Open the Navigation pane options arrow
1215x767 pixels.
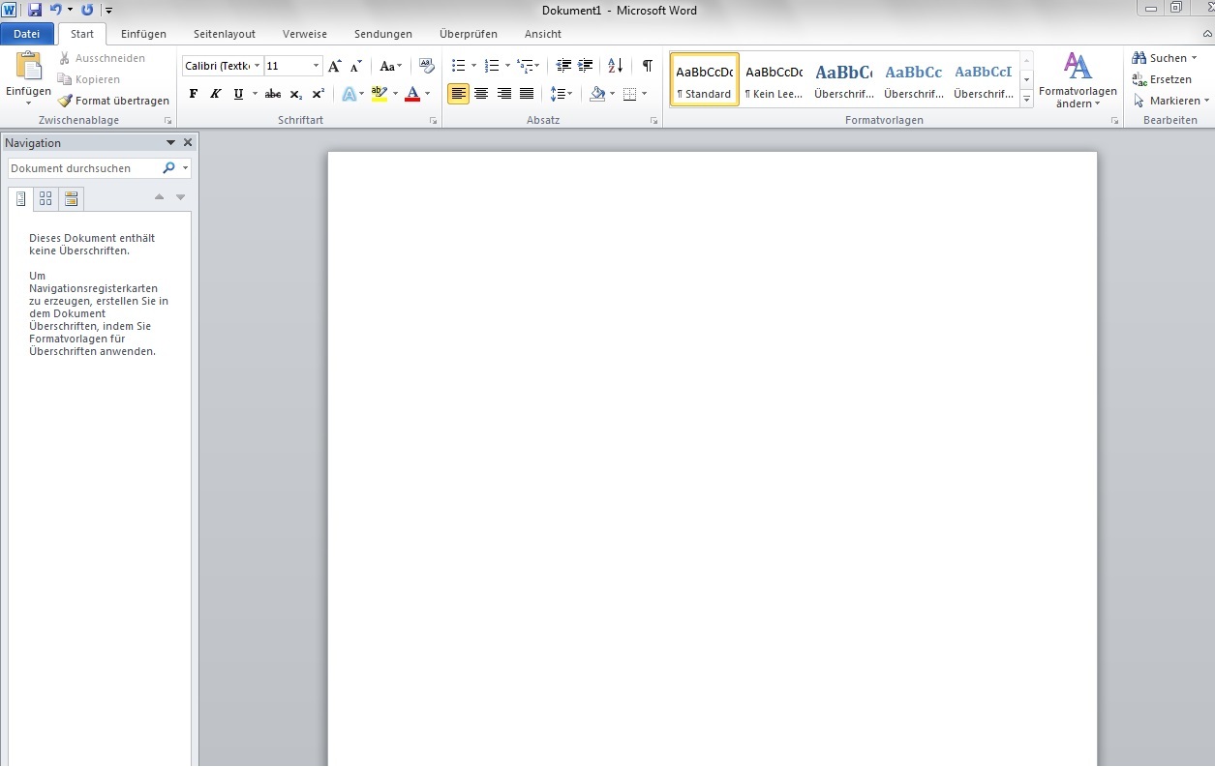tap(171, 142)
